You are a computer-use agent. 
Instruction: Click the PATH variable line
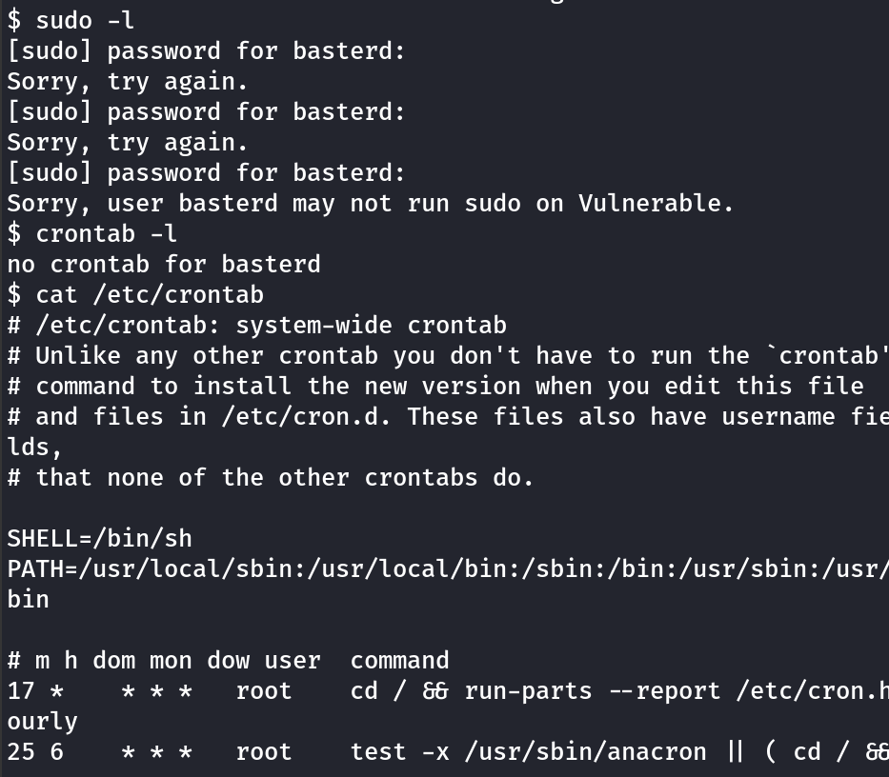point(446,568)
